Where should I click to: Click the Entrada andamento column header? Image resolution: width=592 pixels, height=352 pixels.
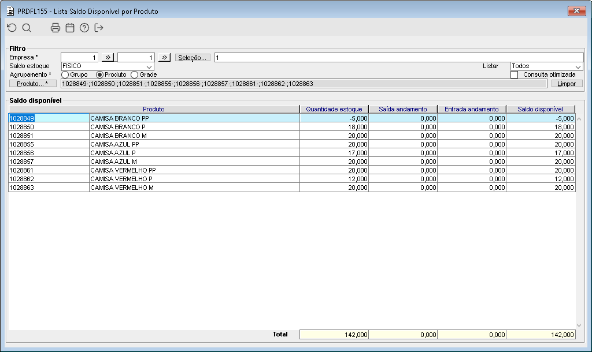point(472,109)
